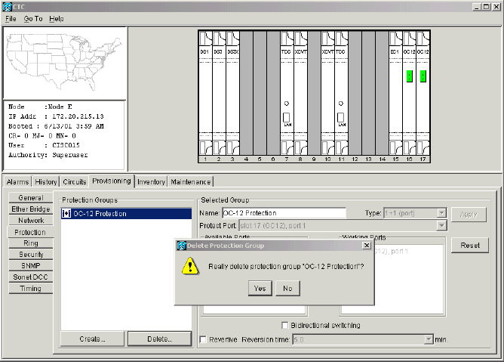Click the Apply button

(x=469, y=214)
